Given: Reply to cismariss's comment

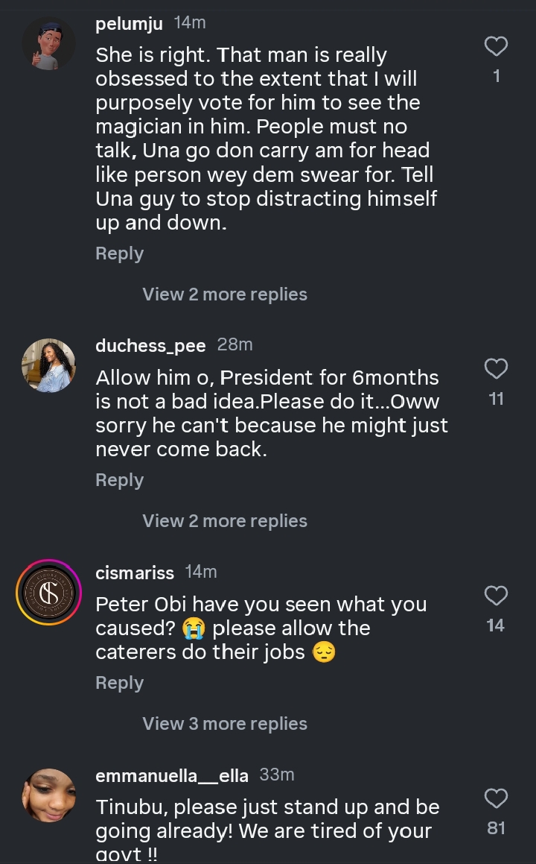Looking at the screenshot, I should pos(119,683).
